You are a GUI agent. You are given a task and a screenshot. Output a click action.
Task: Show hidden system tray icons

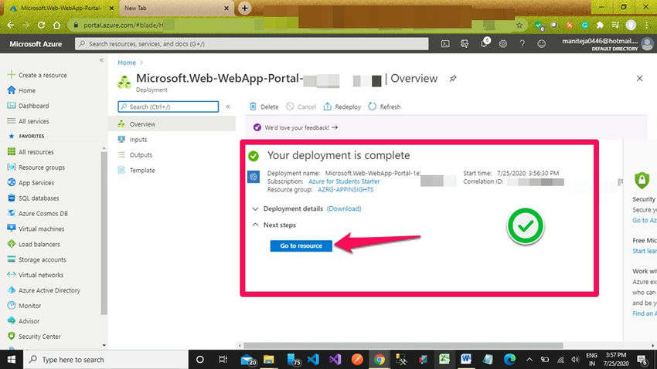click(529, 360)
